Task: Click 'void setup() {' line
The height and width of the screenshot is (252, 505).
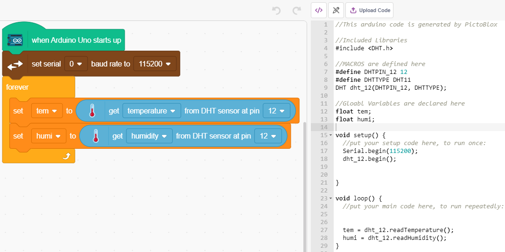Action: click(x=360, y=135)
